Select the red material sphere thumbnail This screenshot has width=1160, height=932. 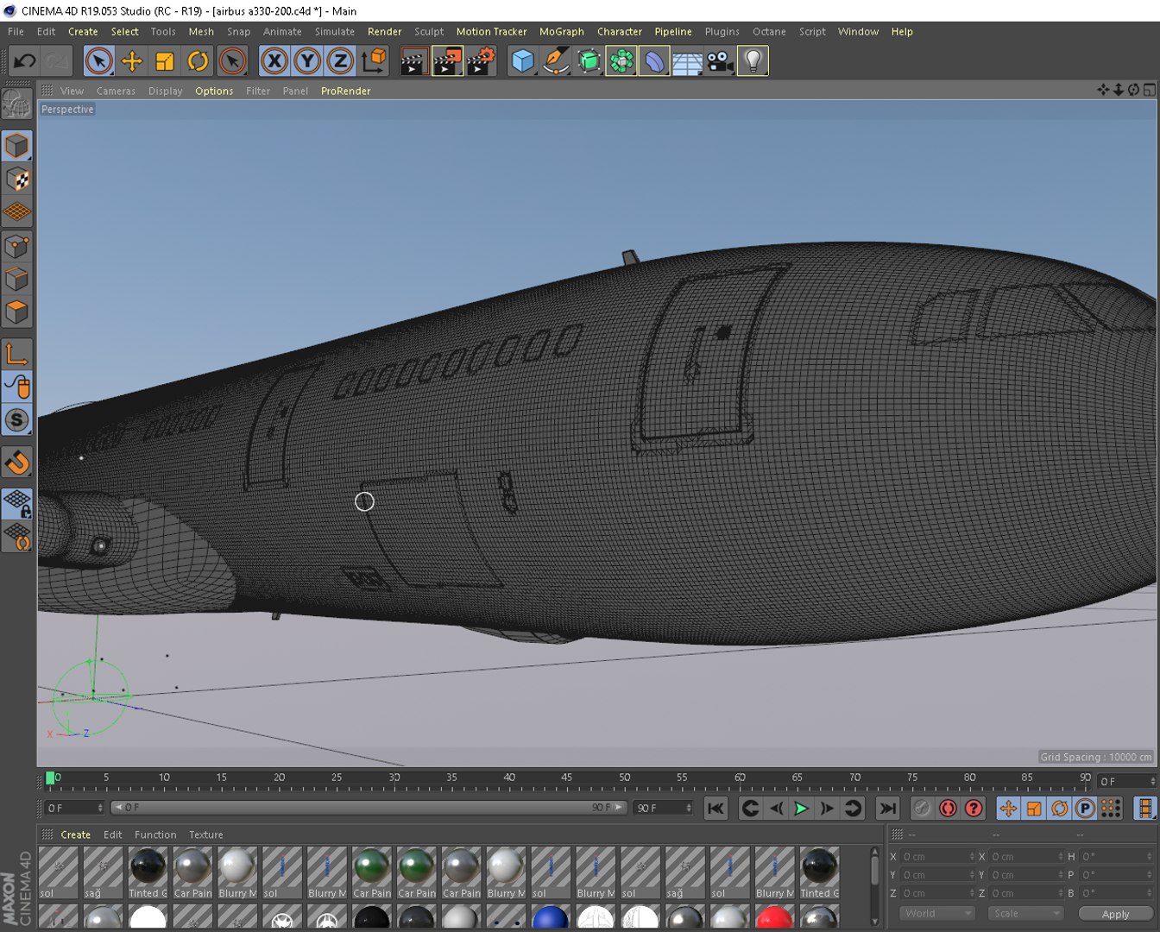click(774, 916)
